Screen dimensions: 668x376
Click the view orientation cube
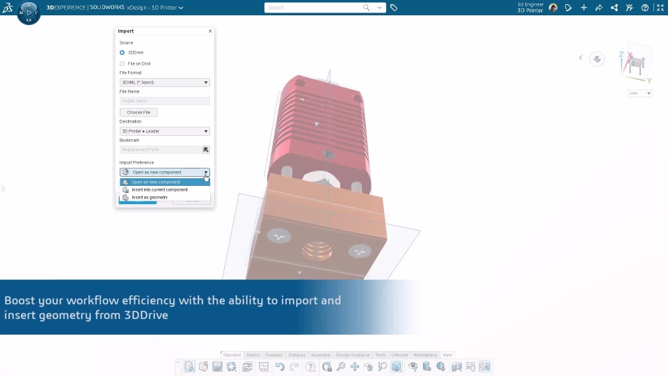point(635,65)
